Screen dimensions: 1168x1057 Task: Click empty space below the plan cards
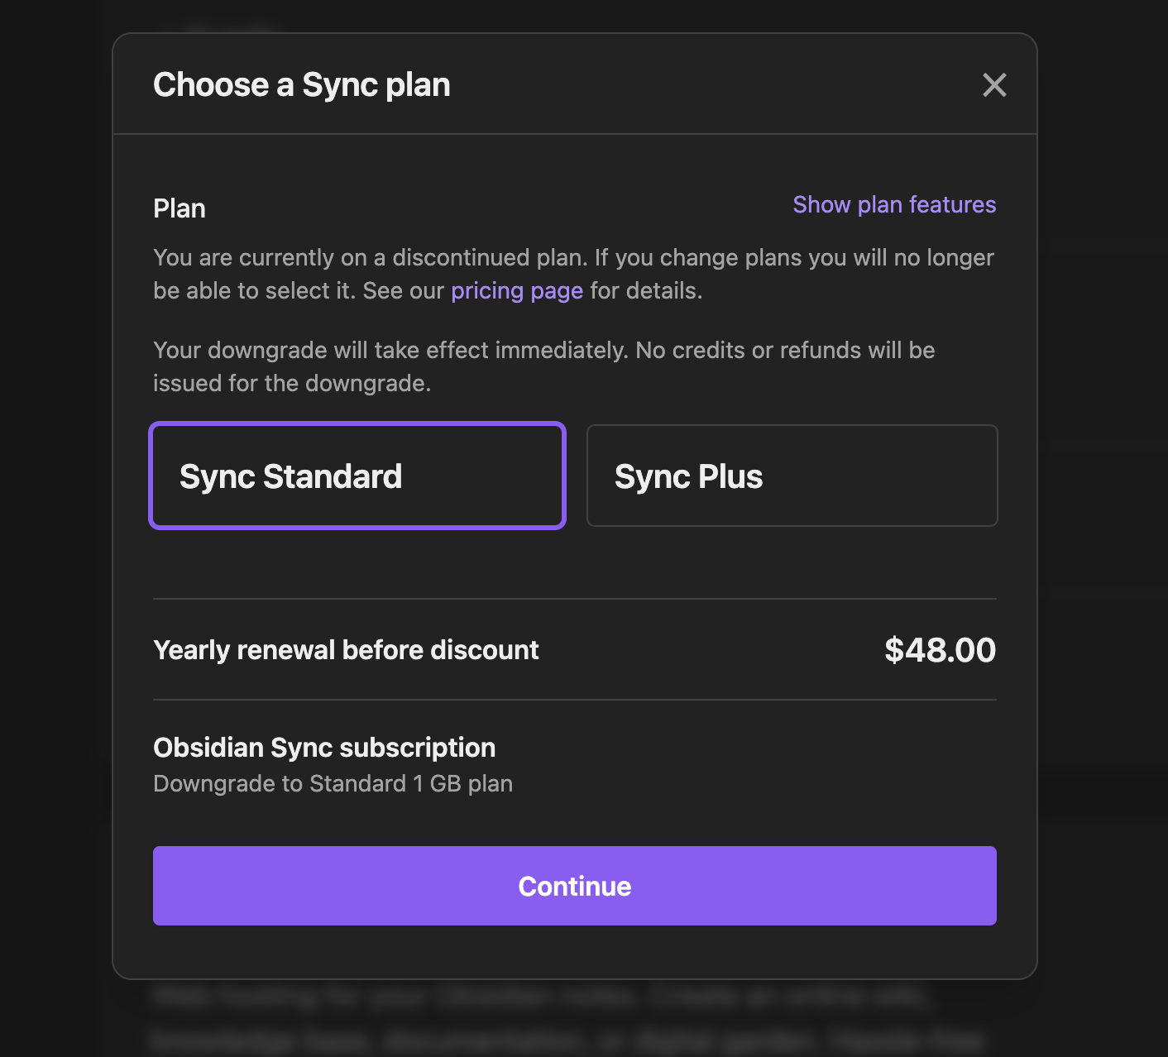[x=574, y=562]
